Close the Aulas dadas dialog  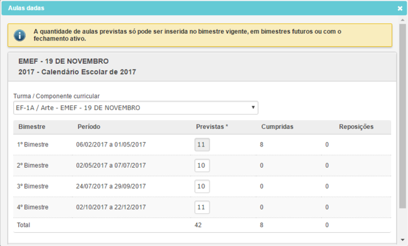click(x=400, y=8)
